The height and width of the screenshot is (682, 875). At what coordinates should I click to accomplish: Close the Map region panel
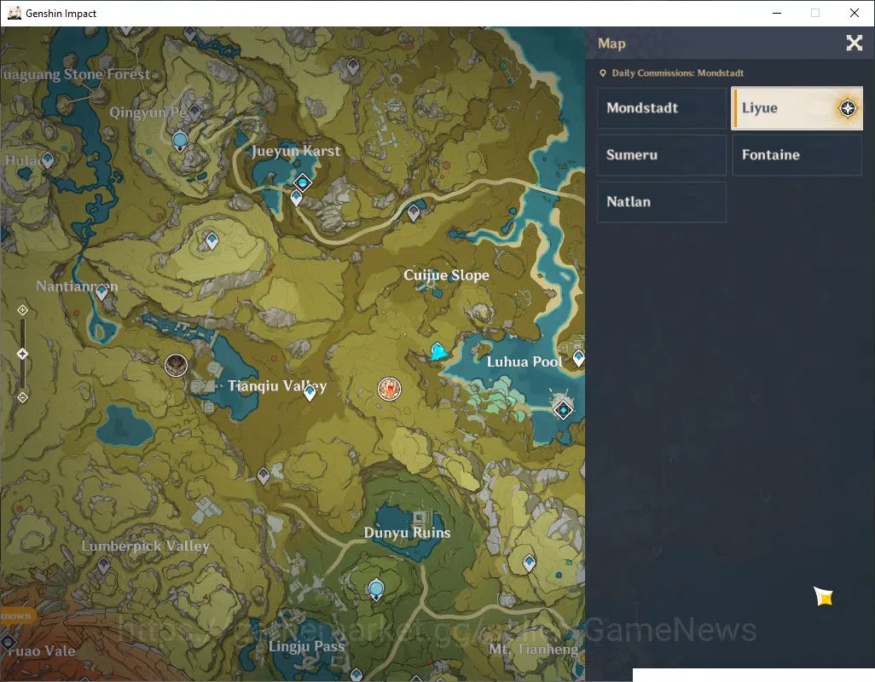pos(854,43)
